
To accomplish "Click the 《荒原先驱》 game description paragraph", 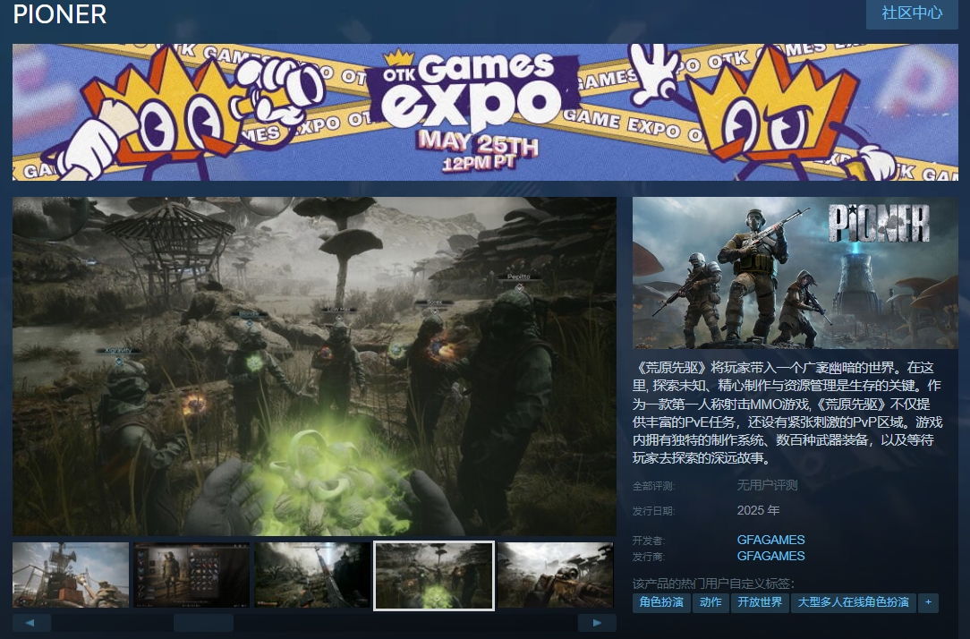I will click(x=787, y=413).
